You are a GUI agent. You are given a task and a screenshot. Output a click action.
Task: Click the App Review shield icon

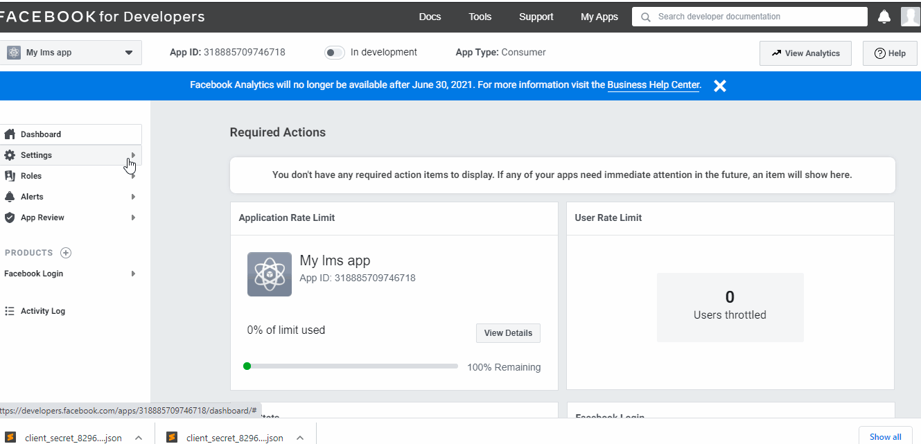click(x=10, y=217)
